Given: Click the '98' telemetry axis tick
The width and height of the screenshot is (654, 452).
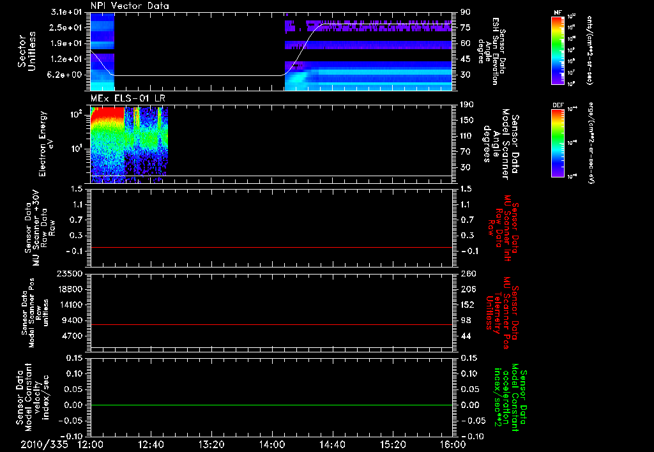Looking at the screenshot, I should click(466, 320).
